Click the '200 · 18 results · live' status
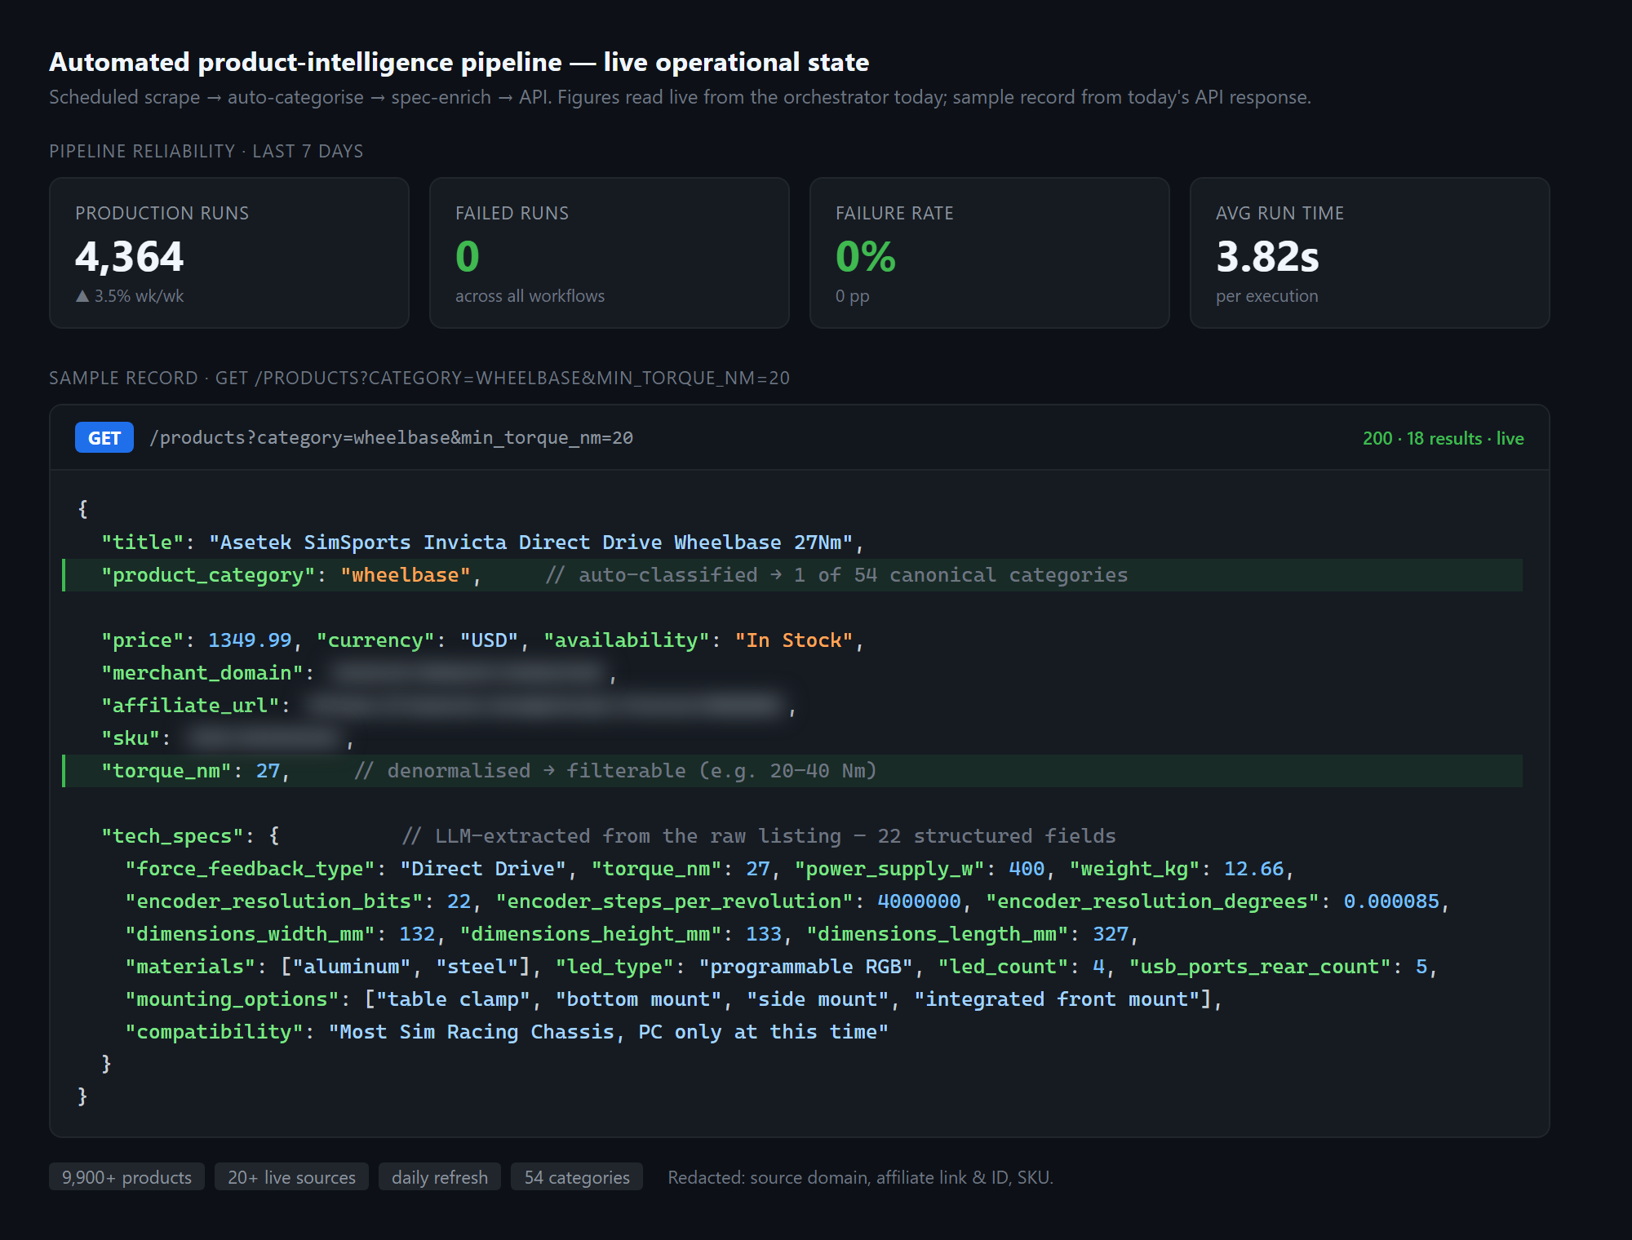The width and height of the screenshot is (1632, 1240). point(1443,438)
